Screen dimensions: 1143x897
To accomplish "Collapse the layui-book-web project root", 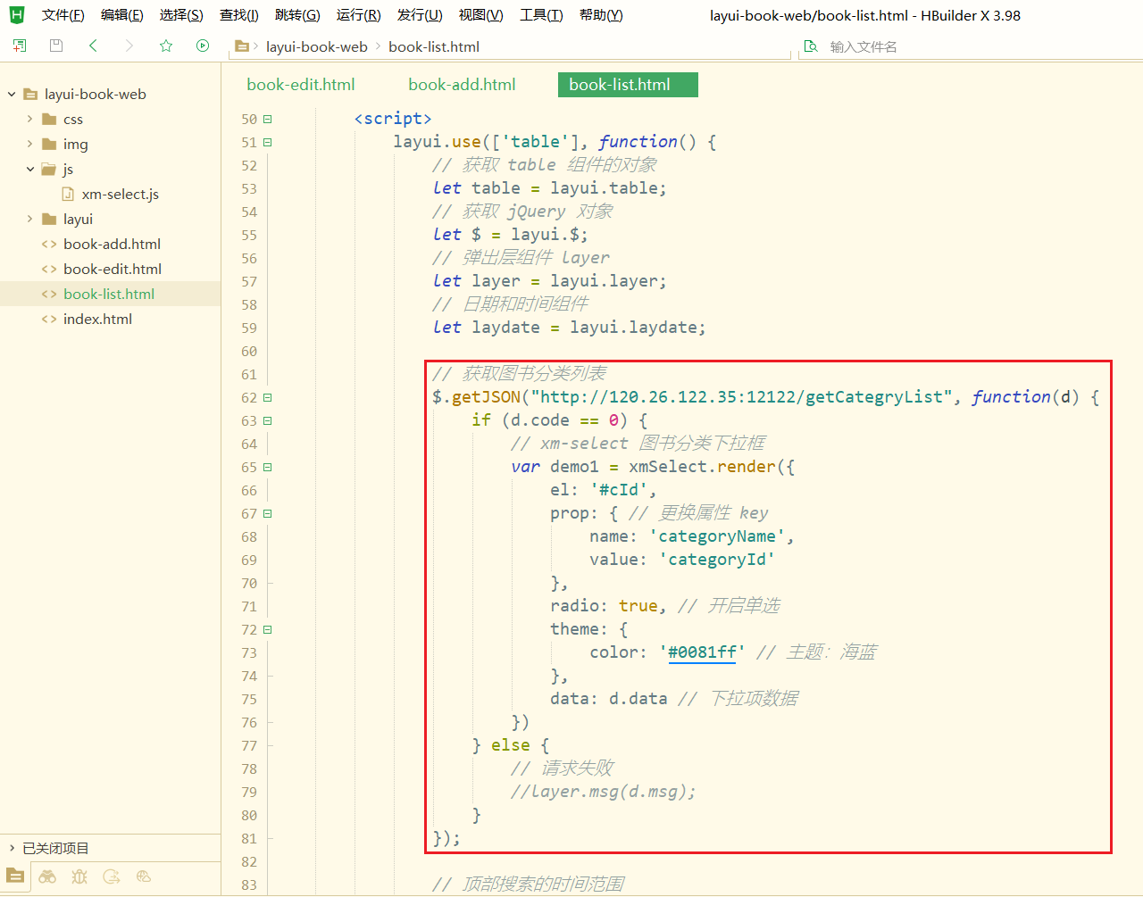I will coord(12,94).
